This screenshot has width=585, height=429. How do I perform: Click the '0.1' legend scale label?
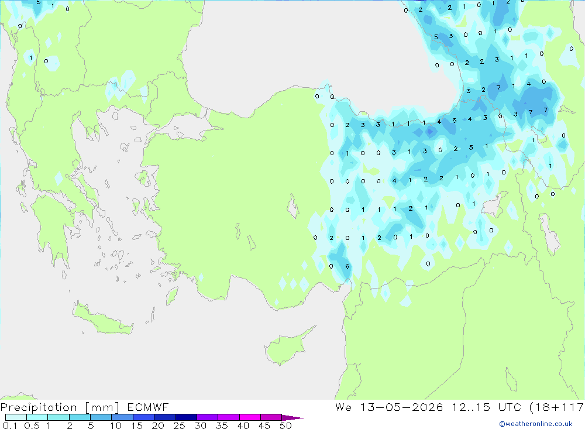click(10, 425)
